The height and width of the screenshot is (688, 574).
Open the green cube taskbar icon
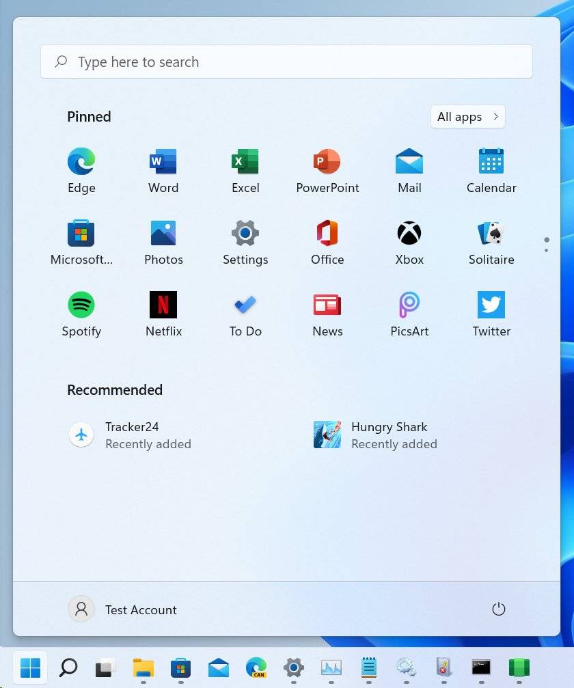tap(519, 668)
